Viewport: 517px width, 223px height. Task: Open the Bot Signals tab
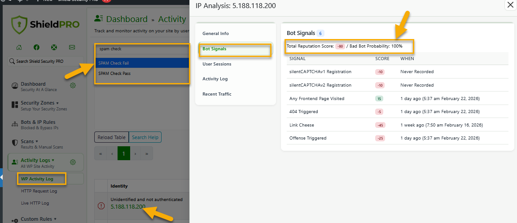click(x=236, y=49)
